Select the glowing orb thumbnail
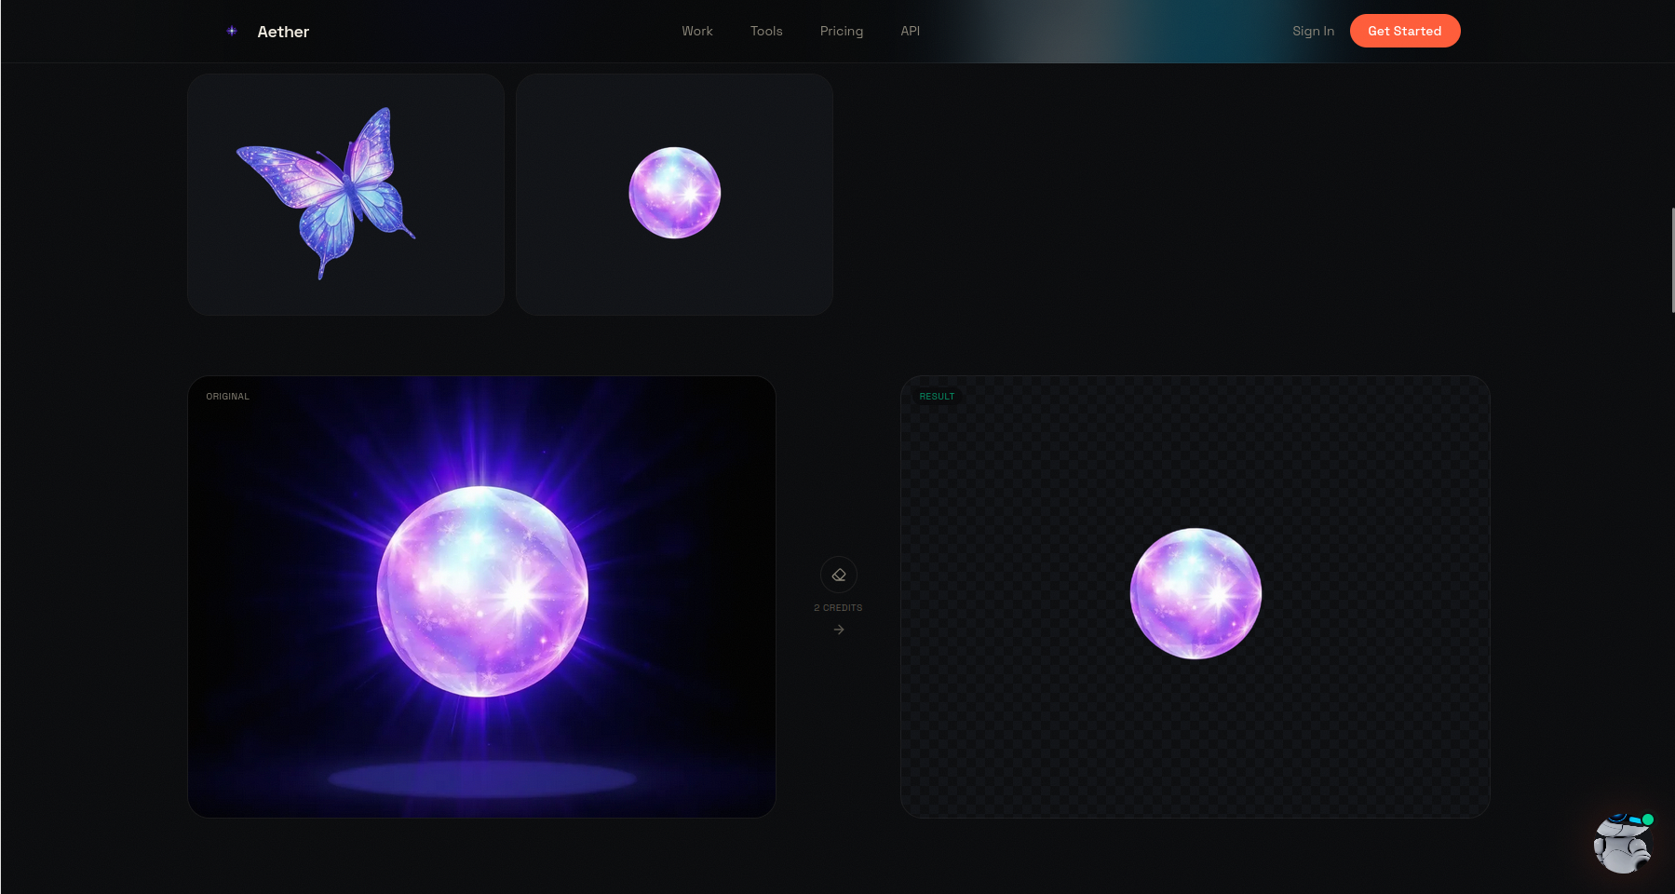 tap(674, 193)
